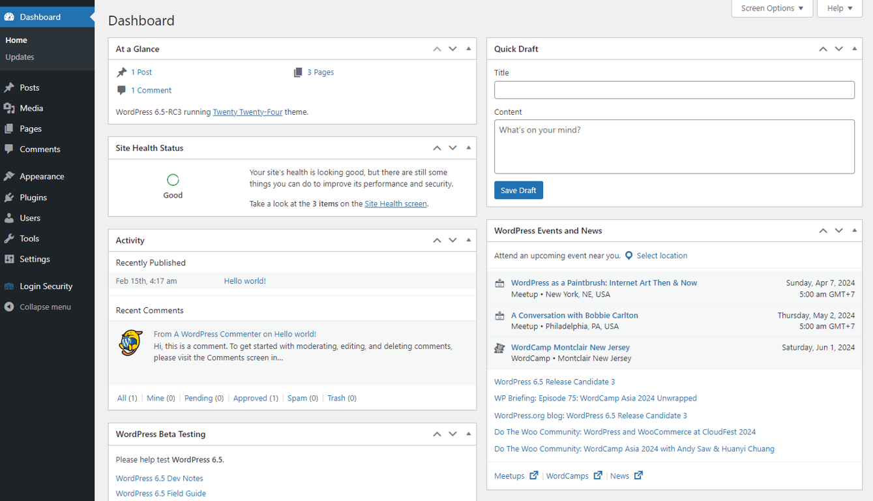Select the Users icon in sidebar
This screenshot has height=501, width=873.
pos(11,218)
